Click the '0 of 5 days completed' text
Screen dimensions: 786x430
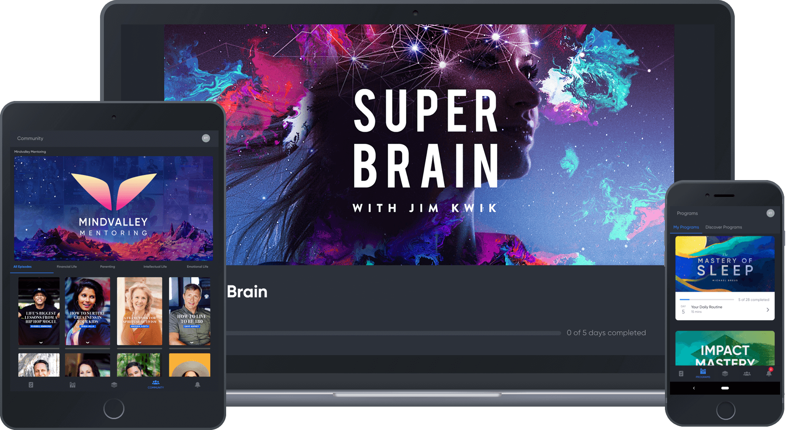pyautogui.click(x=606, y=333)
